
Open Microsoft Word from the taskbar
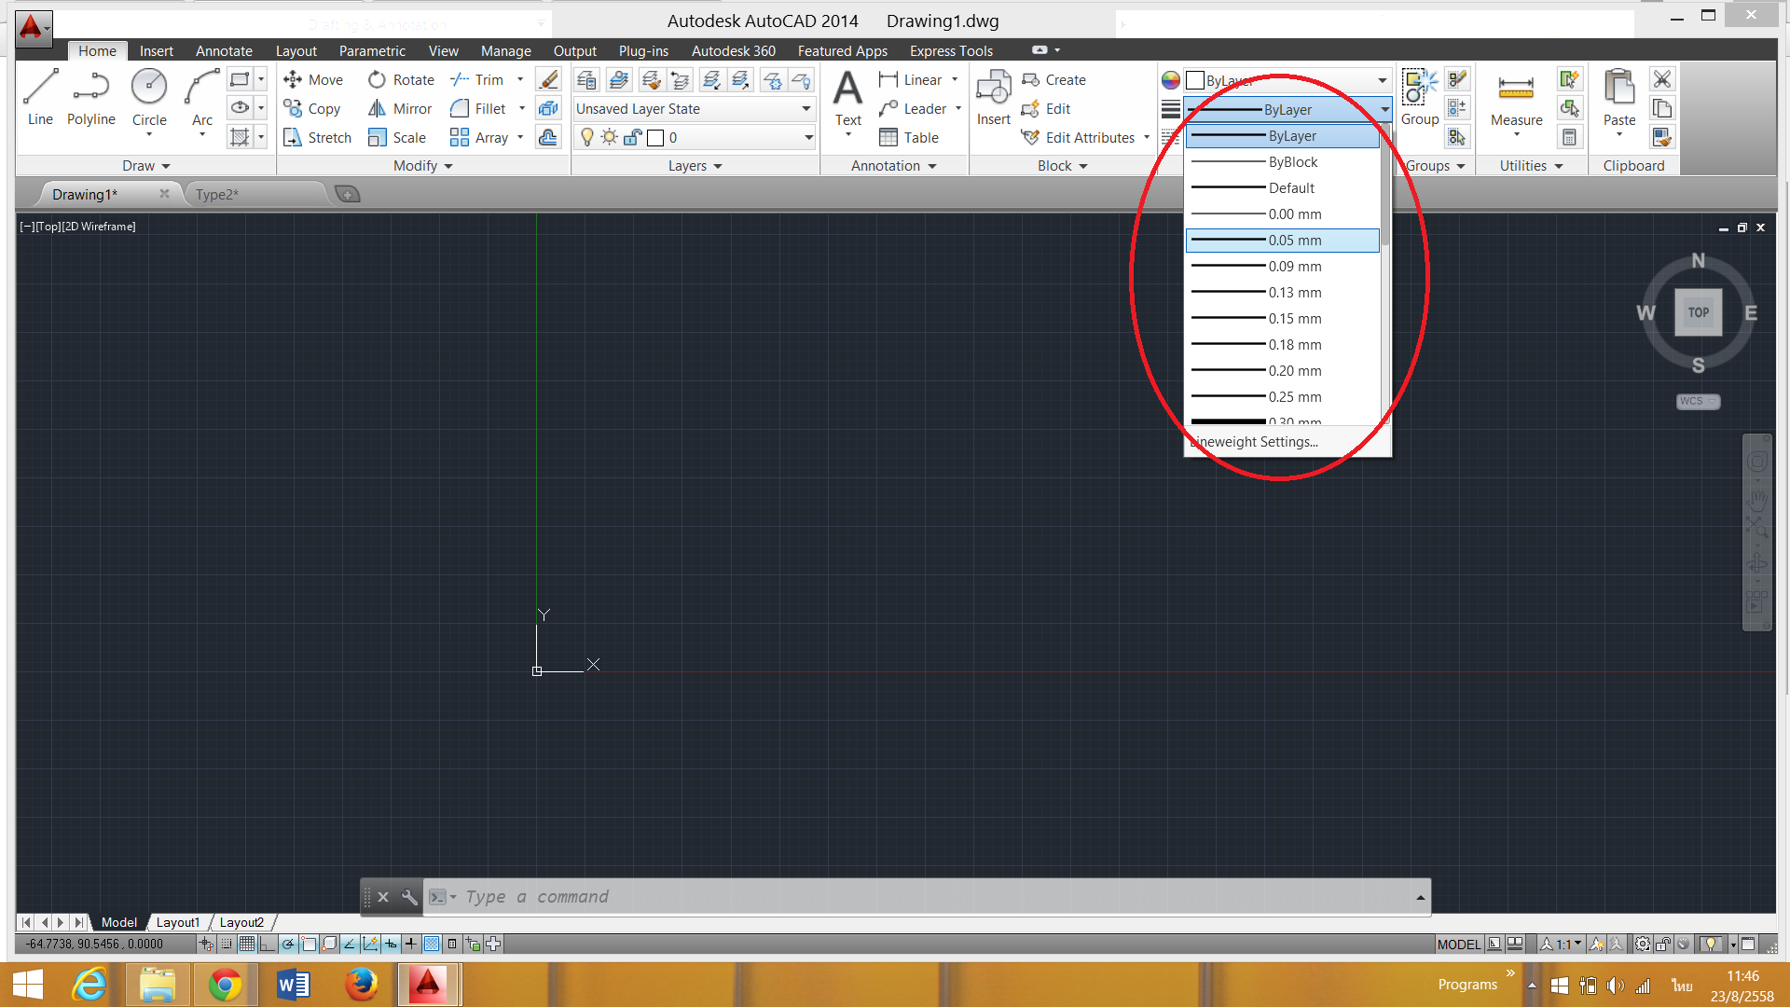click(294, 985)
